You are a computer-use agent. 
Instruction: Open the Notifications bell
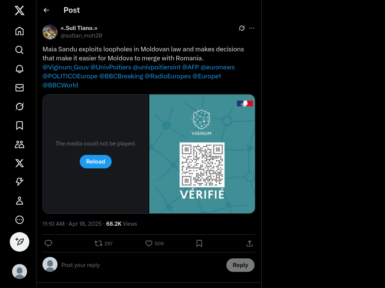(20, 69)
